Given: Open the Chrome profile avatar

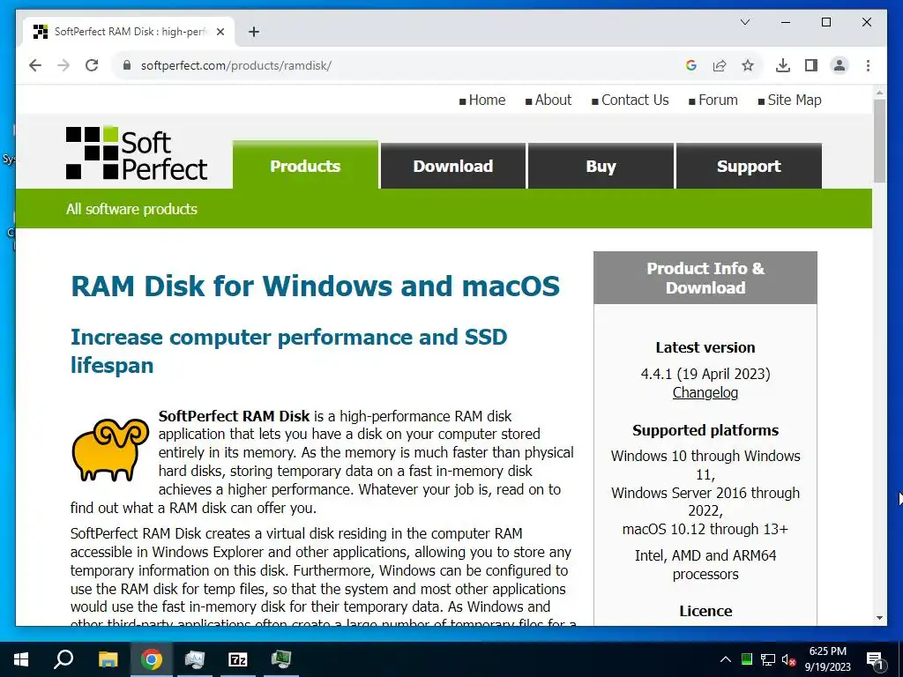Looking at the screenshot, I should [840, 65].
